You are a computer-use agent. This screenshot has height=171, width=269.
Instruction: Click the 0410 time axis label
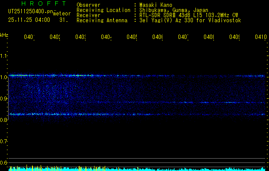pos(261,37)
